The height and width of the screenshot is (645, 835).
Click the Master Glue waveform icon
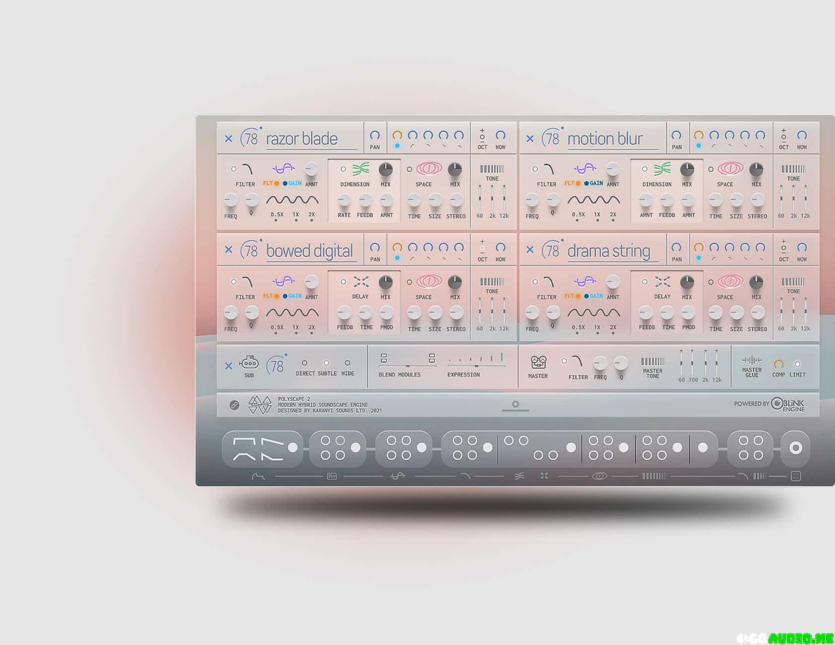pos(752,360)
